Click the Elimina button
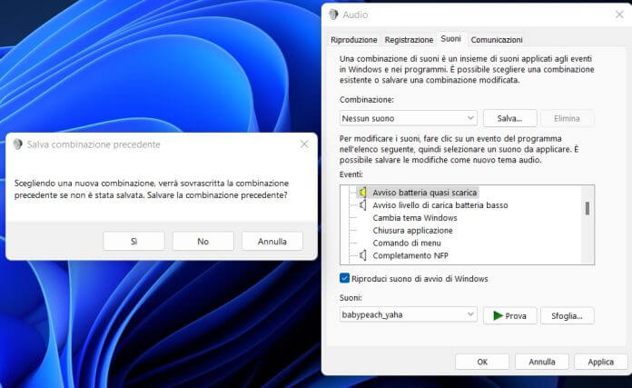 567,118
